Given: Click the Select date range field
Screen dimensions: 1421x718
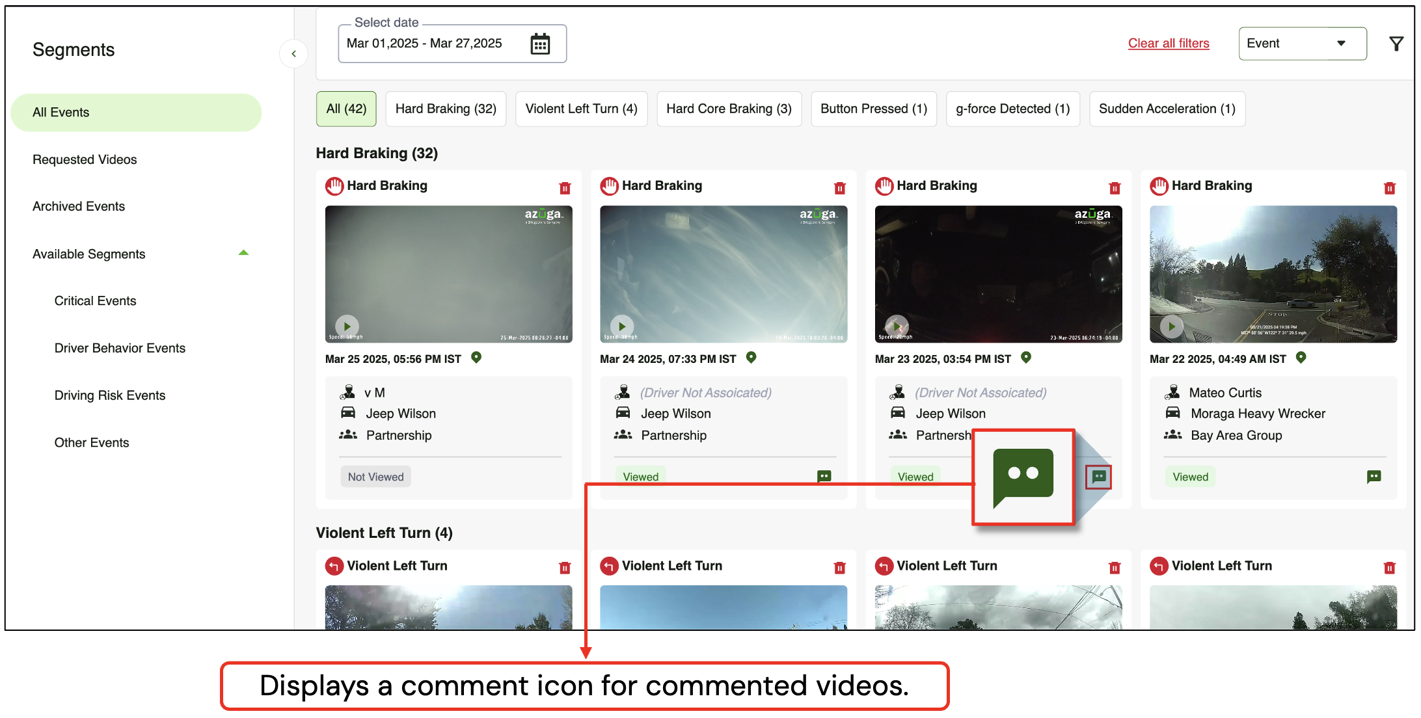Looking at the screenshot, I should click(x=424, y=44).
